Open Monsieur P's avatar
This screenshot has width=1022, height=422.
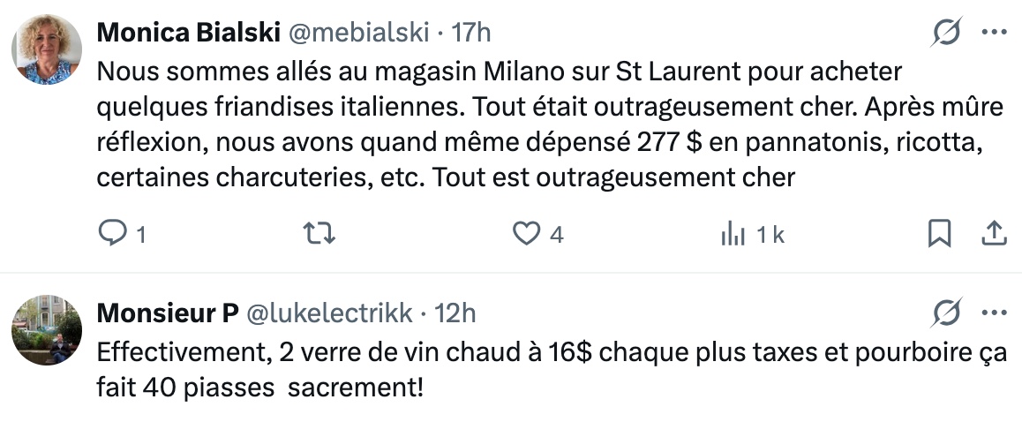tap(47, 330)
